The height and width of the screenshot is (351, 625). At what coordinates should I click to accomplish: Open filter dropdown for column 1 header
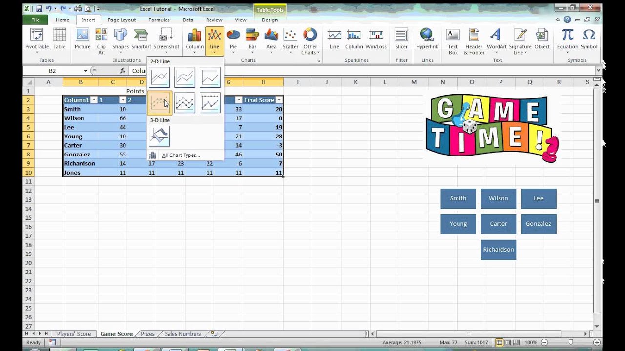coord(123,100)
